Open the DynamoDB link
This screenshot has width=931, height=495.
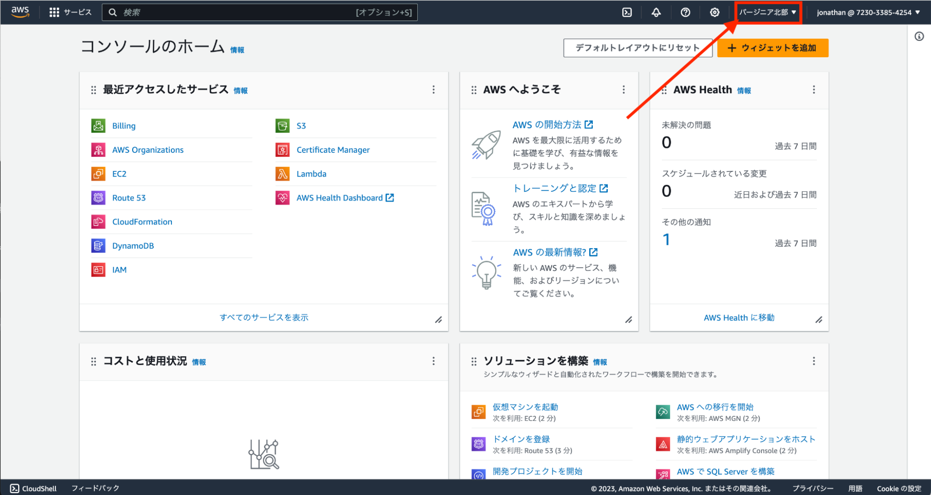pos(133,245)
